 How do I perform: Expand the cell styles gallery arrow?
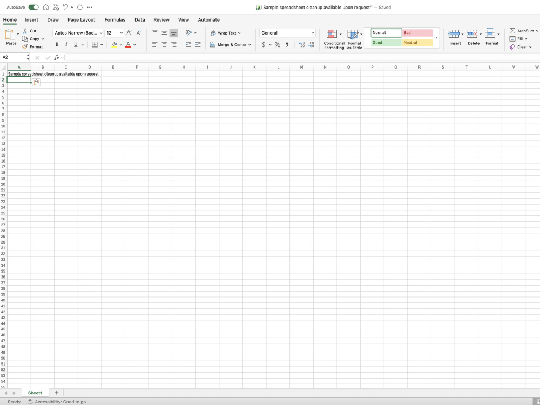[436, 38]
